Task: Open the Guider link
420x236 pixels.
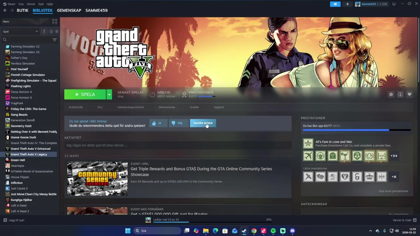Action: [194, 107]
